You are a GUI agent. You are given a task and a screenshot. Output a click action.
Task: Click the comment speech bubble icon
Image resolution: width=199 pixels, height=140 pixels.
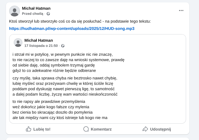(86, 129)
